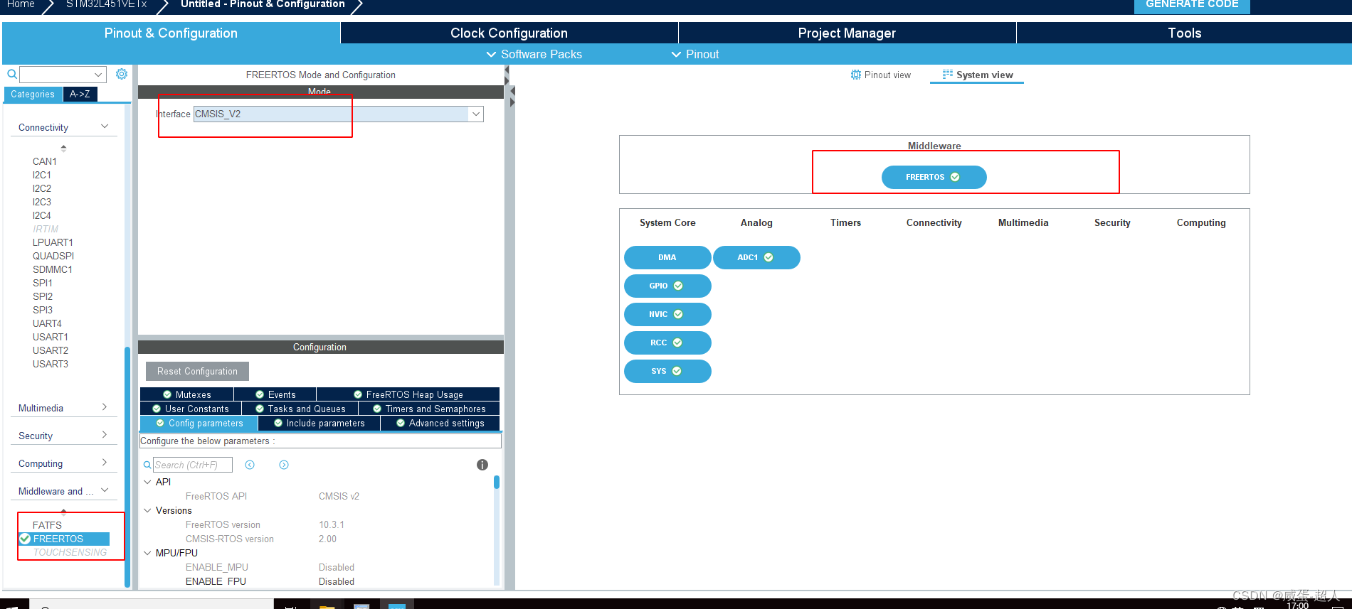Image resolution: width=1352 pixels, height=609 pixels.
Task: Open the User Constants tab
Action: (191, 409)
